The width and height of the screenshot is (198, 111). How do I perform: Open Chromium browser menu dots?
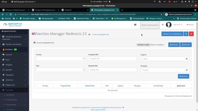click(x=195, y=14)
